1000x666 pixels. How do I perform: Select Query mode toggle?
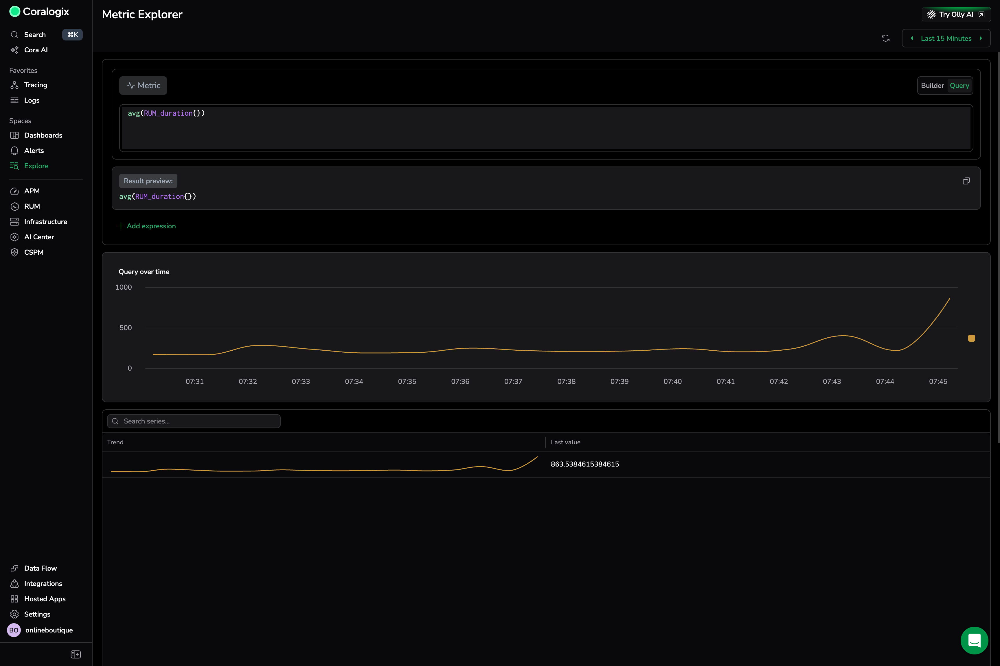click(959, 85)
